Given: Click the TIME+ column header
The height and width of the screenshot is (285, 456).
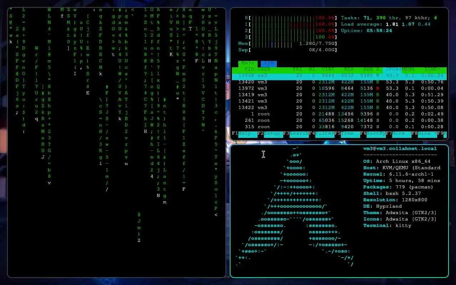Looking at the screenshot, I should (x=432, y=69).
